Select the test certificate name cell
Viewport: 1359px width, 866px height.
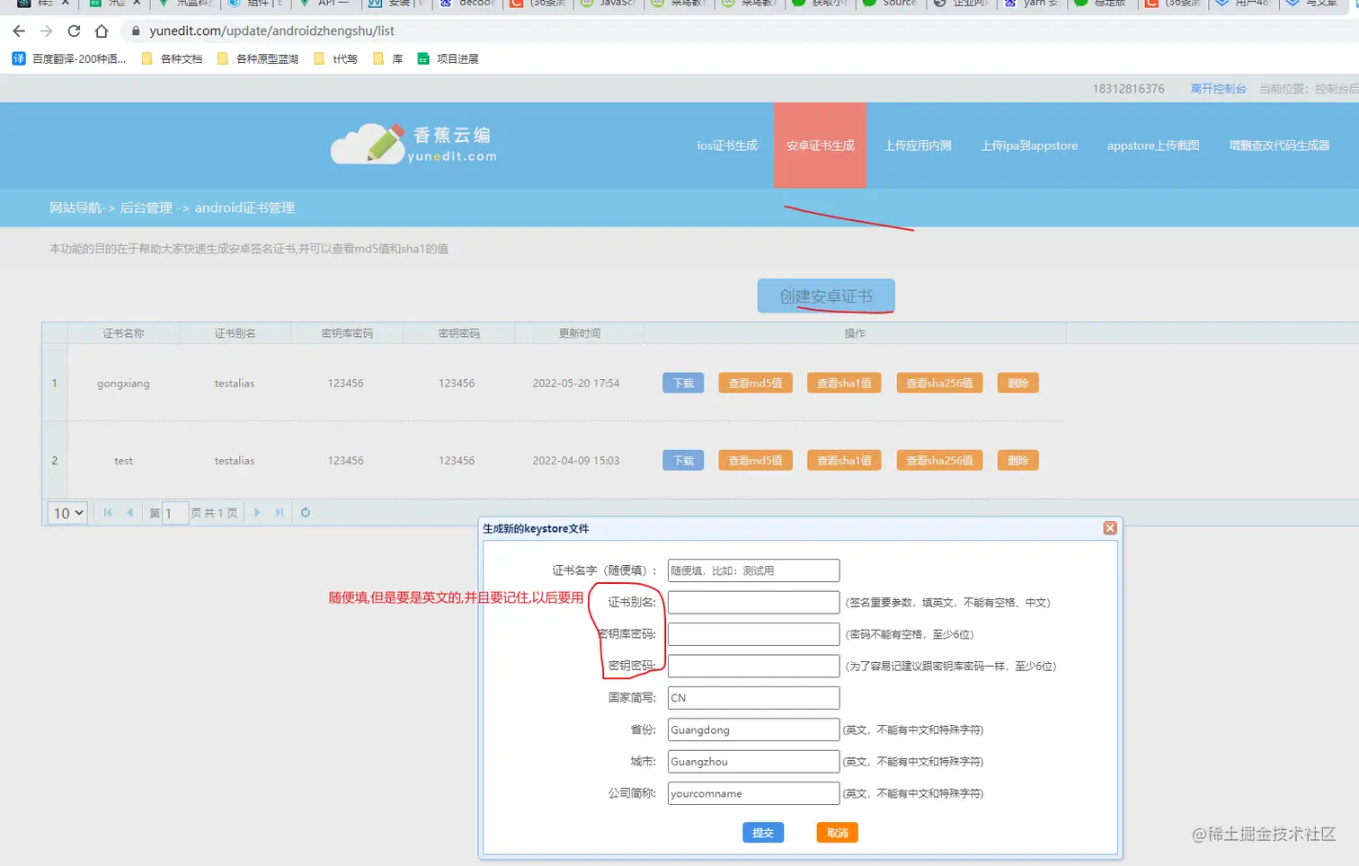point(123,461)
